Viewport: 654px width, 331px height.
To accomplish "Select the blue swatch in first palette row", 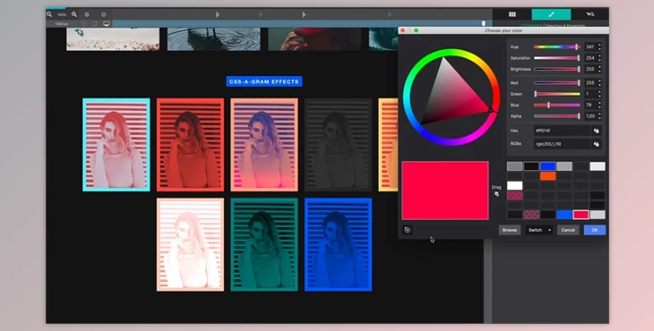I will click(547, 166).
